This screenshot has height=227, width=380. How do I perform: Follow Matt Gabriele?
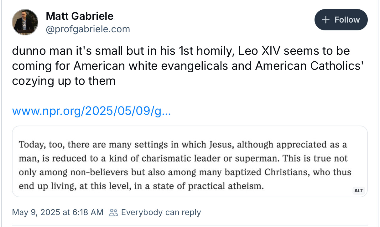pyautogui.click(x=341, y=20)
